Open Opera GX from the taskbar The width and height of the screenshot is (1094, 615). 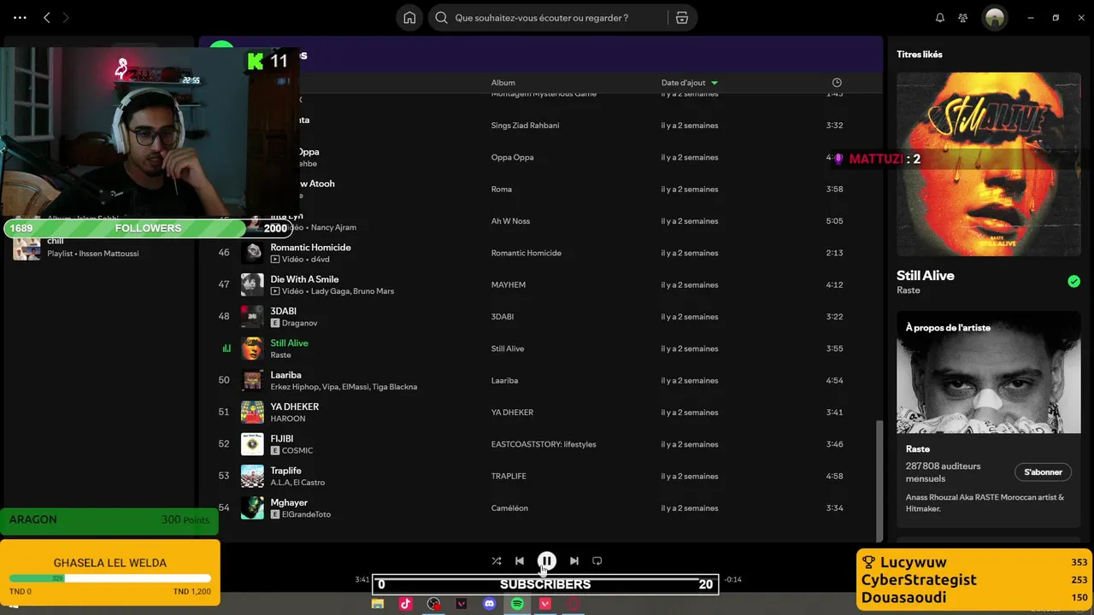point(573,604)
